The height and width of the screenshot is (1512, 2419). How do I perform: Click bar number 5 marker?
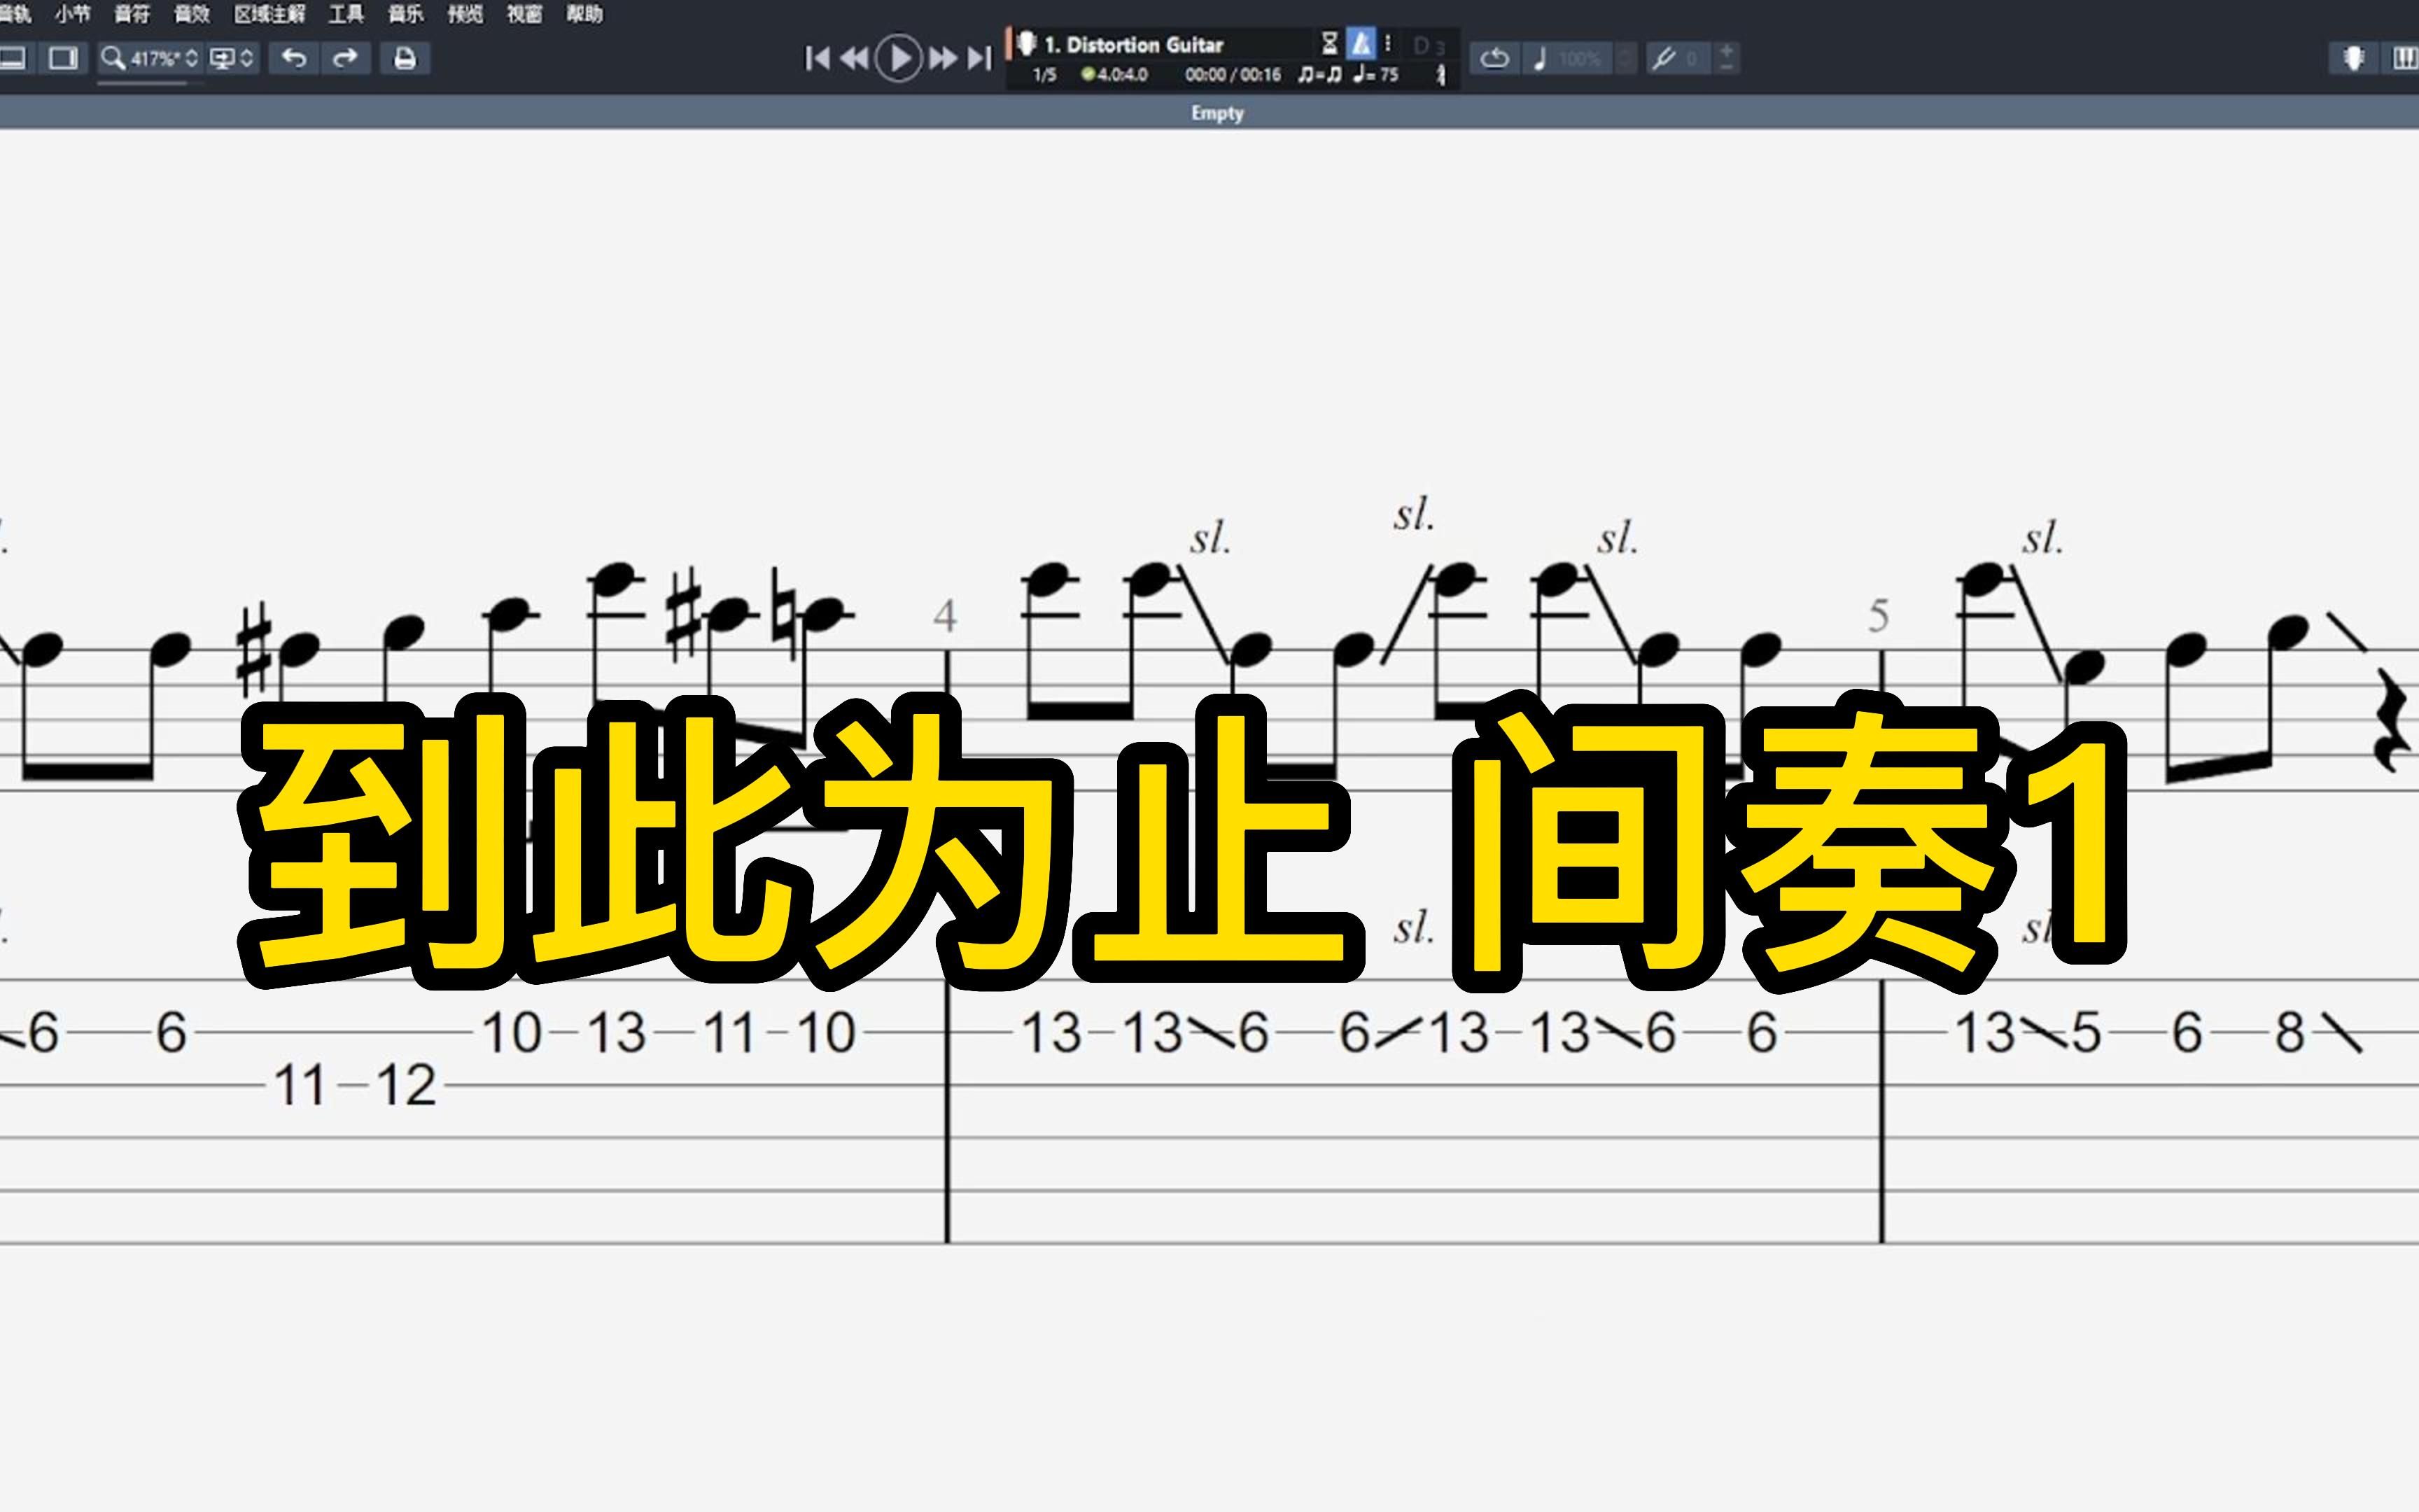tap(1878, 616)
